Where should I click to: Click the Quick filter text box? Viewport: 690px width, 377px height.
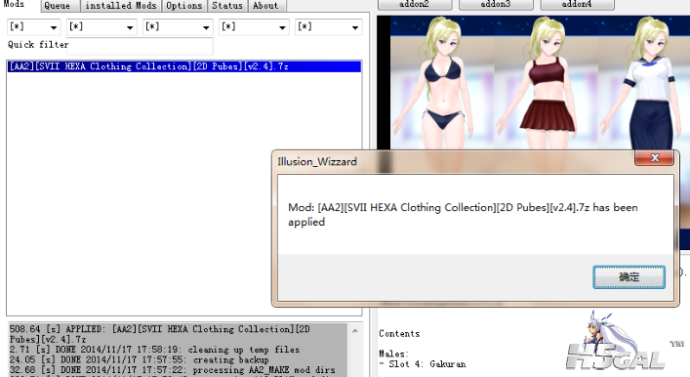click(140, 45)
